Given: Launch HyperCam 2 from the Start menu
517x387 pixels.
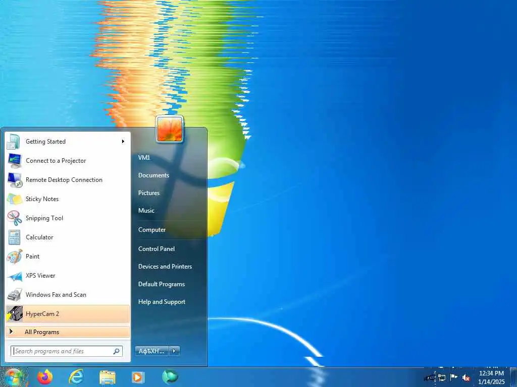Looking at the screenshot, I should click(x=68, y=313).
